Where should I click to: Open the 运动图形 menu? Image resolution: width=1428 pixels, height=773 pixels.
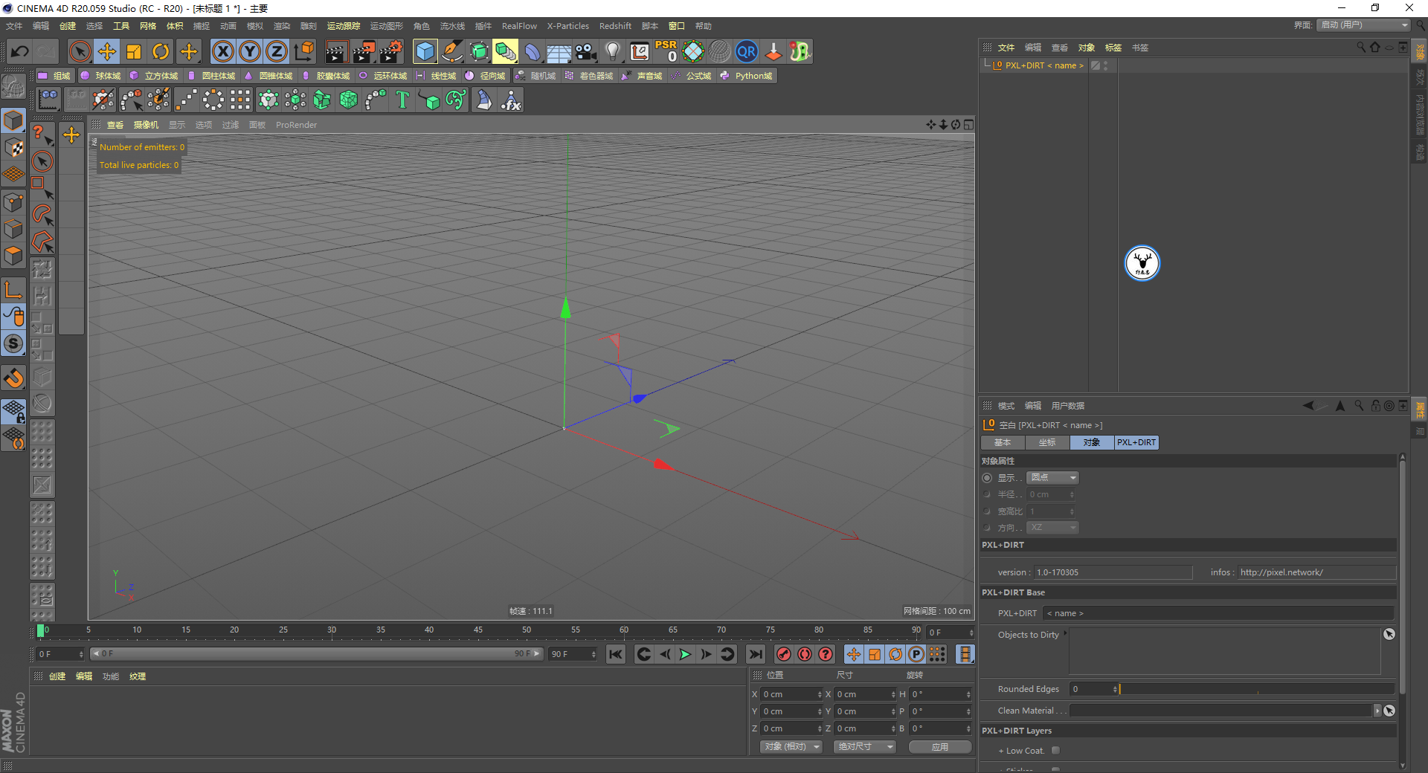(x=386, y=26)
